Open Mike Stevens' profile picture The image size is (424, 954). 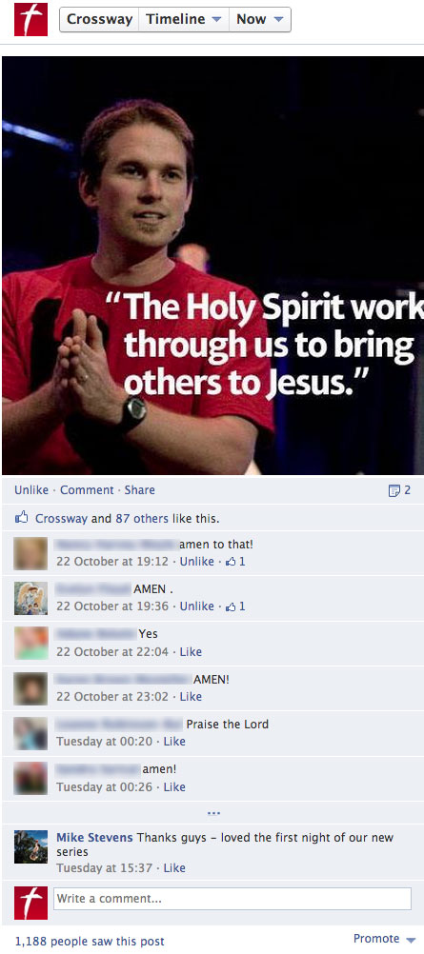point(30,847)
